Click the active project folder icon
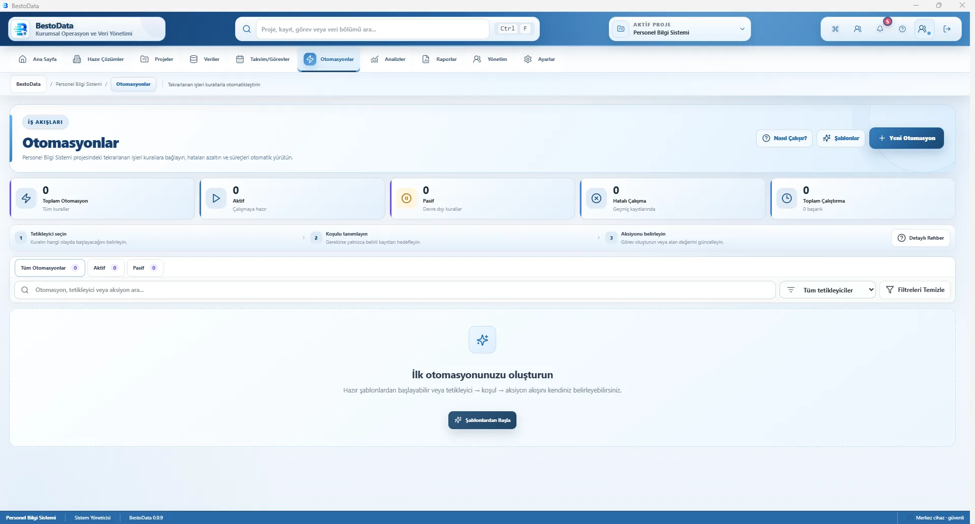Image resolution: width=975 pixels, height=524 pixels. pos(621,29)
